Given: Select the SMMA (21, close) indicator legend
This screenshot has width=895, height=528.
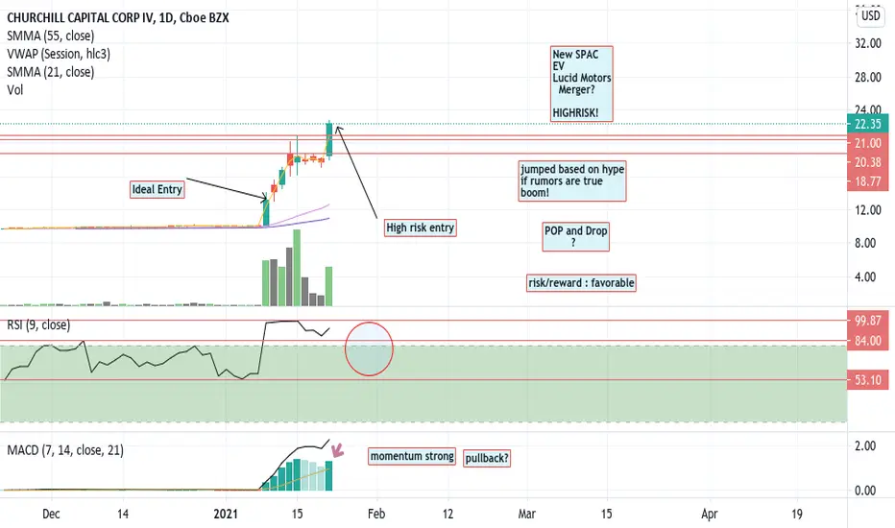Looking at the screenshot, I should pyautogui.click(x=51, y=72).
